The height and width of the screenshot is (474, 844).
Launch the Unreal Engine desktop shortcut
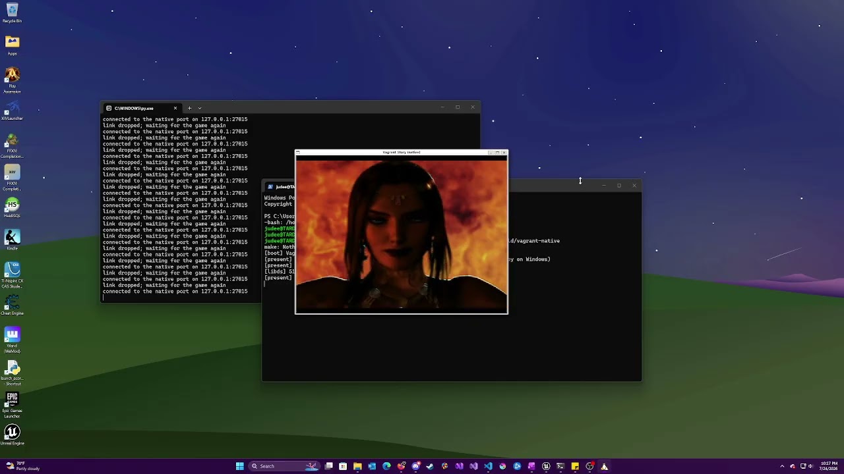point(12,435)
